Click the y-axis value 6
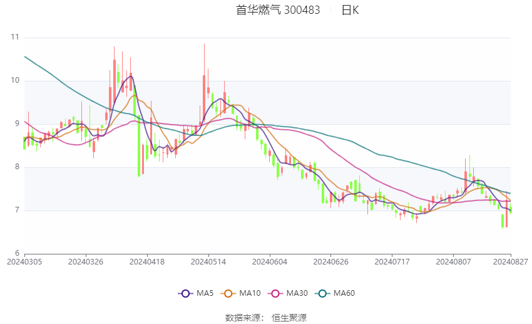This screenshot has height=324, width=532. click(17, 253)
